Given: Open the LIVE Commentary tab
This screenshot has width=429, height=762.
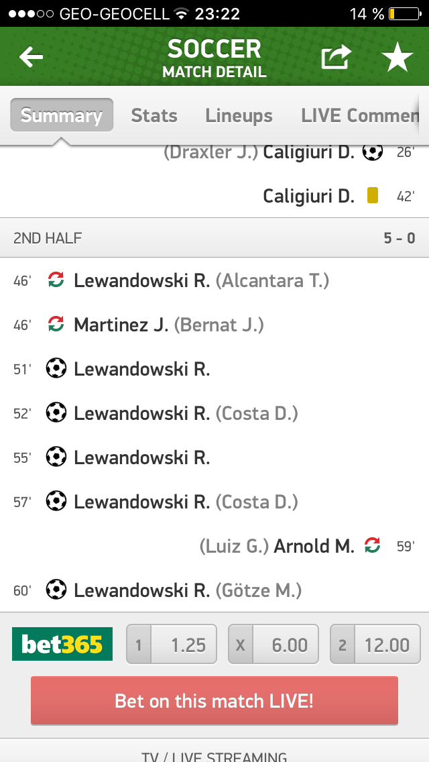Looking at the screenshot, I should [x=359, y=115].
